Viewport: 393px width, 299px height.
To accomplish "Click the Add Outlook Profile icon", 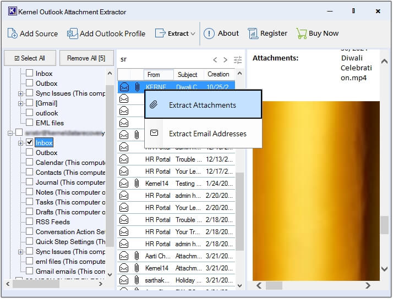I will pyautogui.click(x=72, y=34).
